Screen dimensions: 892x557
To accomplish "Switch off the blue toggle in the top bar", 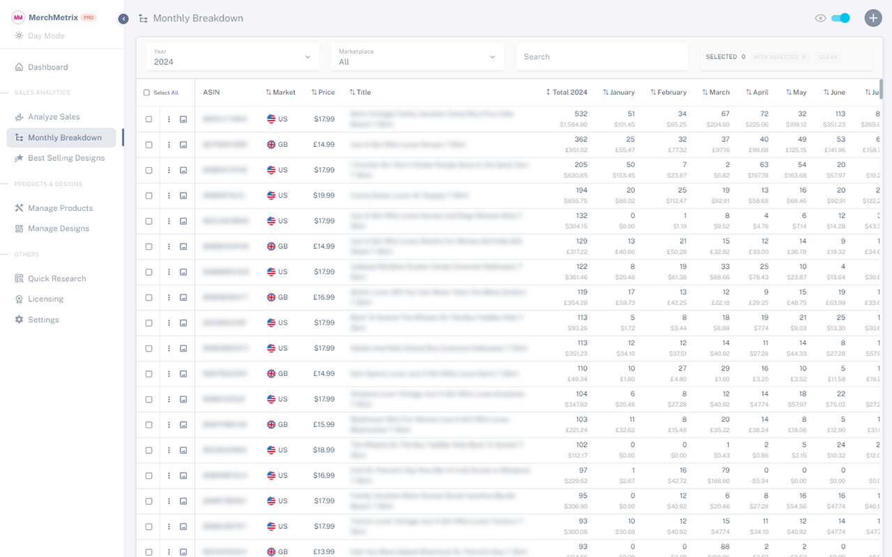I will (840, 18).
